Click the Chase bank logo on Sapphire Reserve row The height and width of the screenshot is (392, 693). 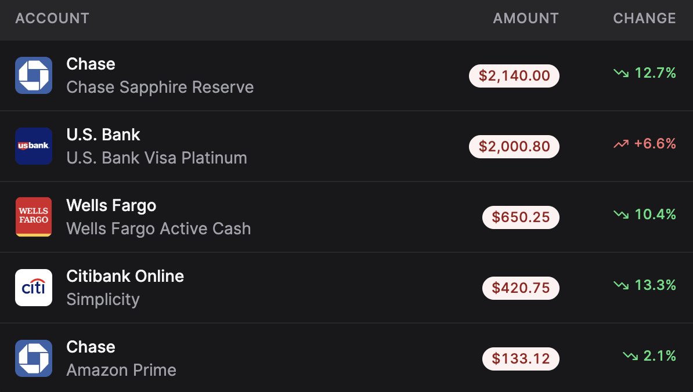(33, 75)
